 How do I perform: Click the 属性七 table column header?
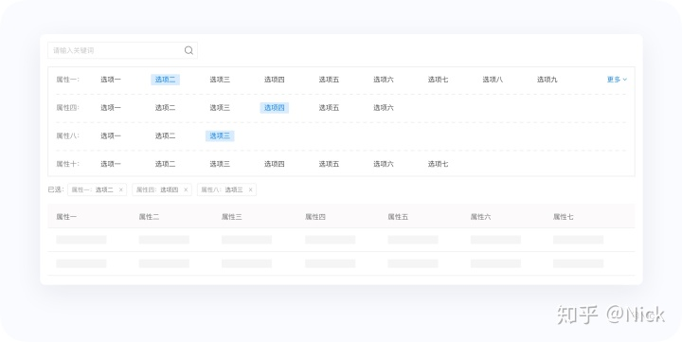(x=564, y=217)
